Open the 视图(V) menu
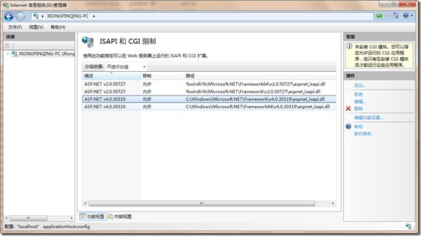Screen dimensions: 421x236 tap(36, 27)
